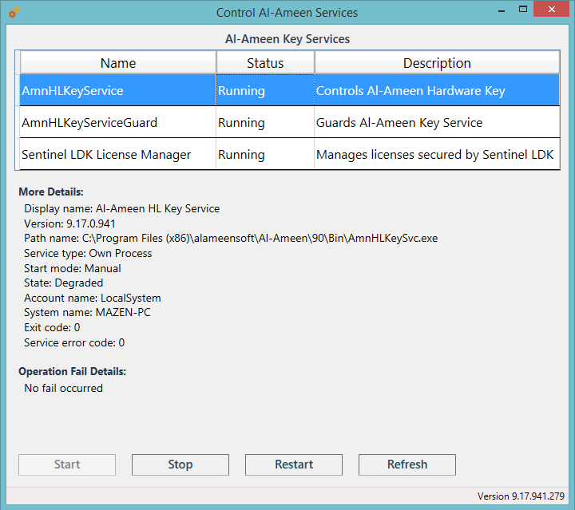Screen dimensions: 575x510
Task: Click Running status of Sentinel LDK row
Action: 241,155
